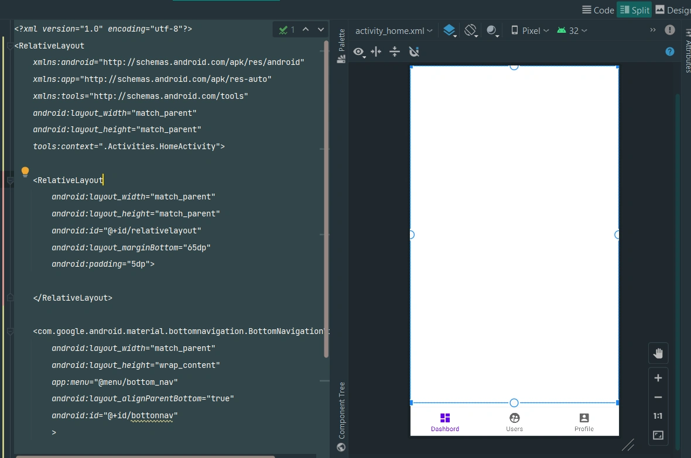Screen dimensions: 691x458
Task: Select the pan hand tool
Action: [658, 353]
